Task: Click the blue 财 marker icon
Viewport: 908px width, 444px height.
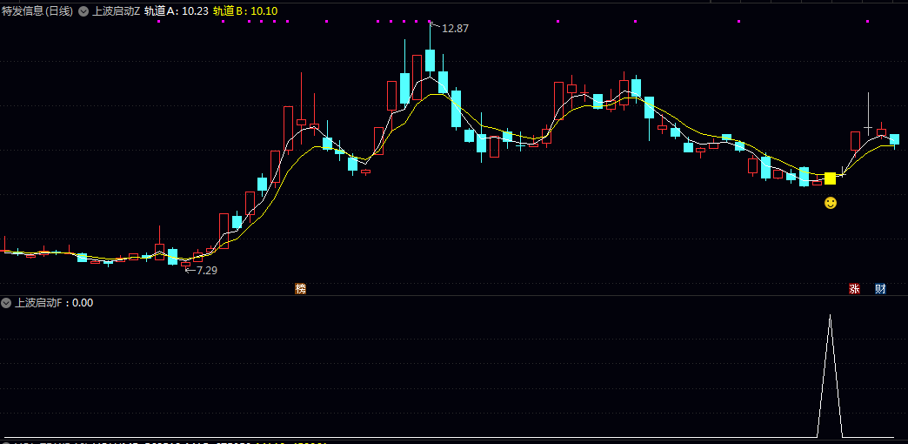Action: 880,289
